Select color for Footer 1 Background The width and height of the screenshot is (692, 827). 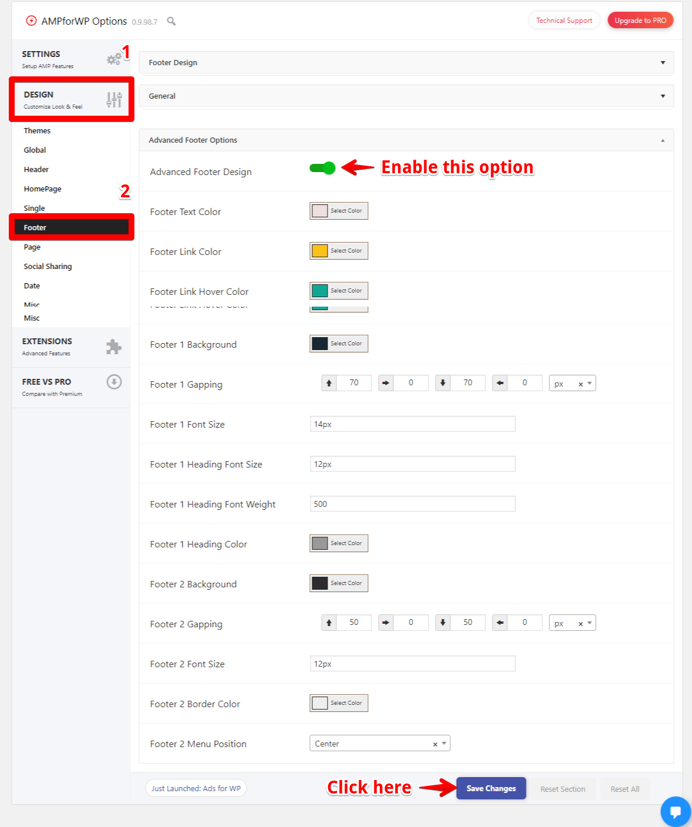[339, 344]
